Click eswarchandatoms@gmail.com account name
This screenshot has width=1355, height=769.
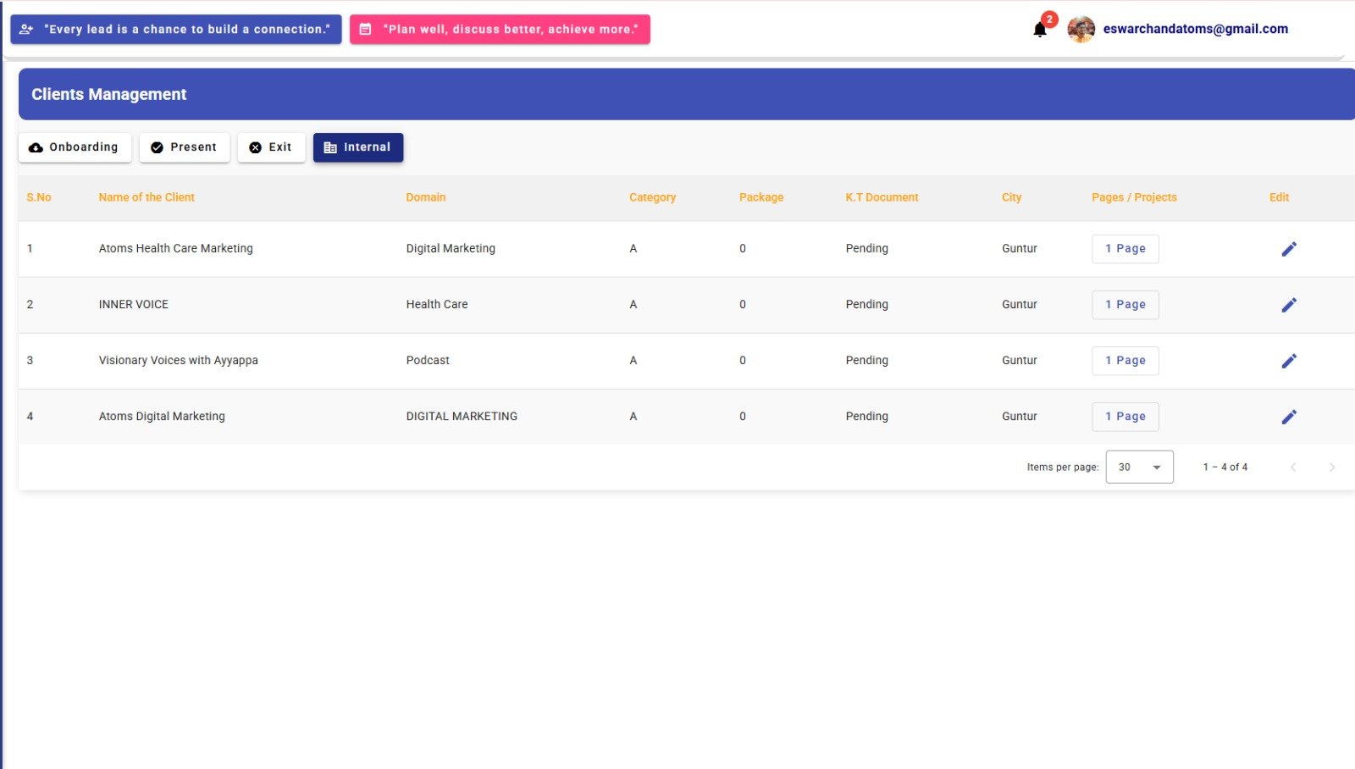tap(1196, 29)
